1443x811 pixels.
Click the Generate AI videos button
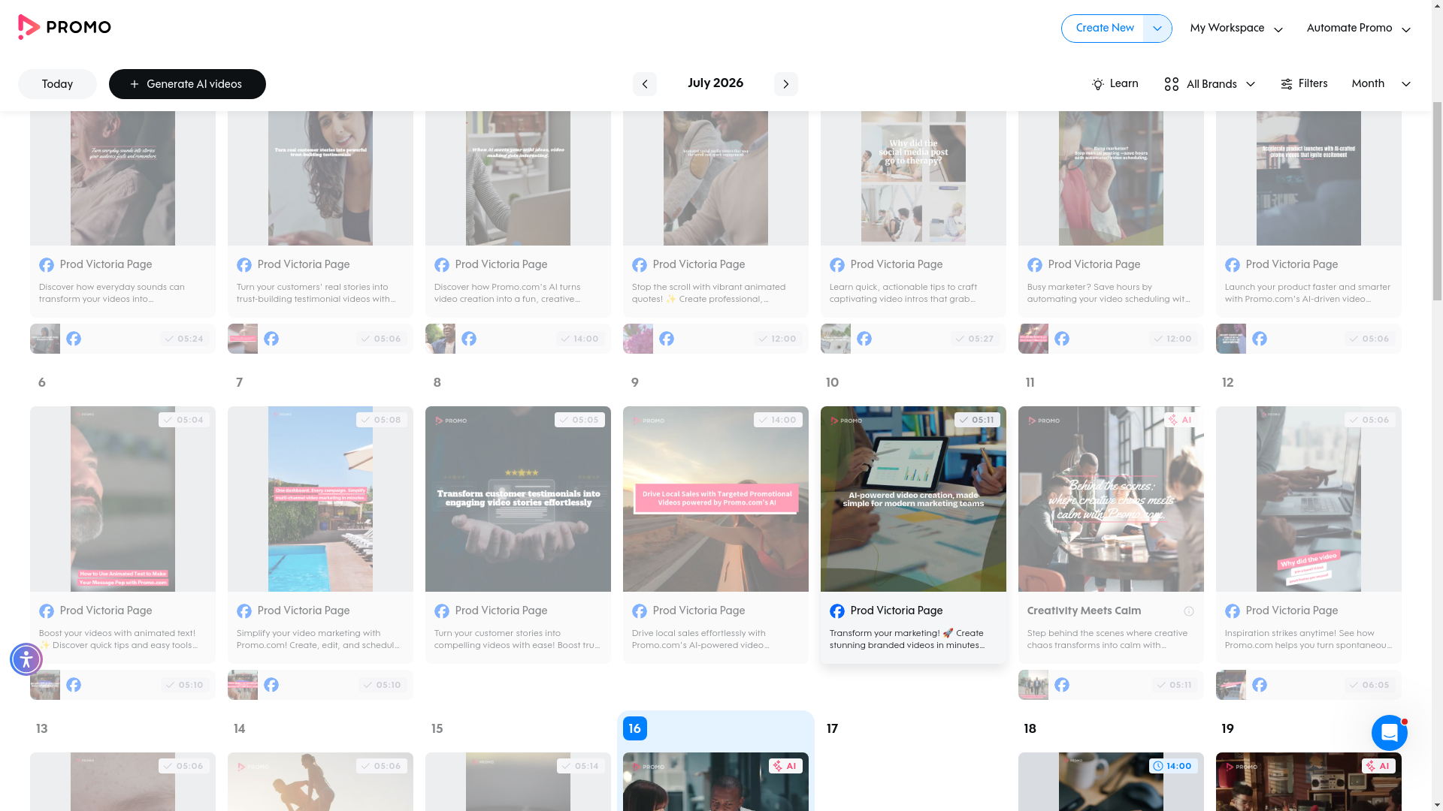(187, 84)
